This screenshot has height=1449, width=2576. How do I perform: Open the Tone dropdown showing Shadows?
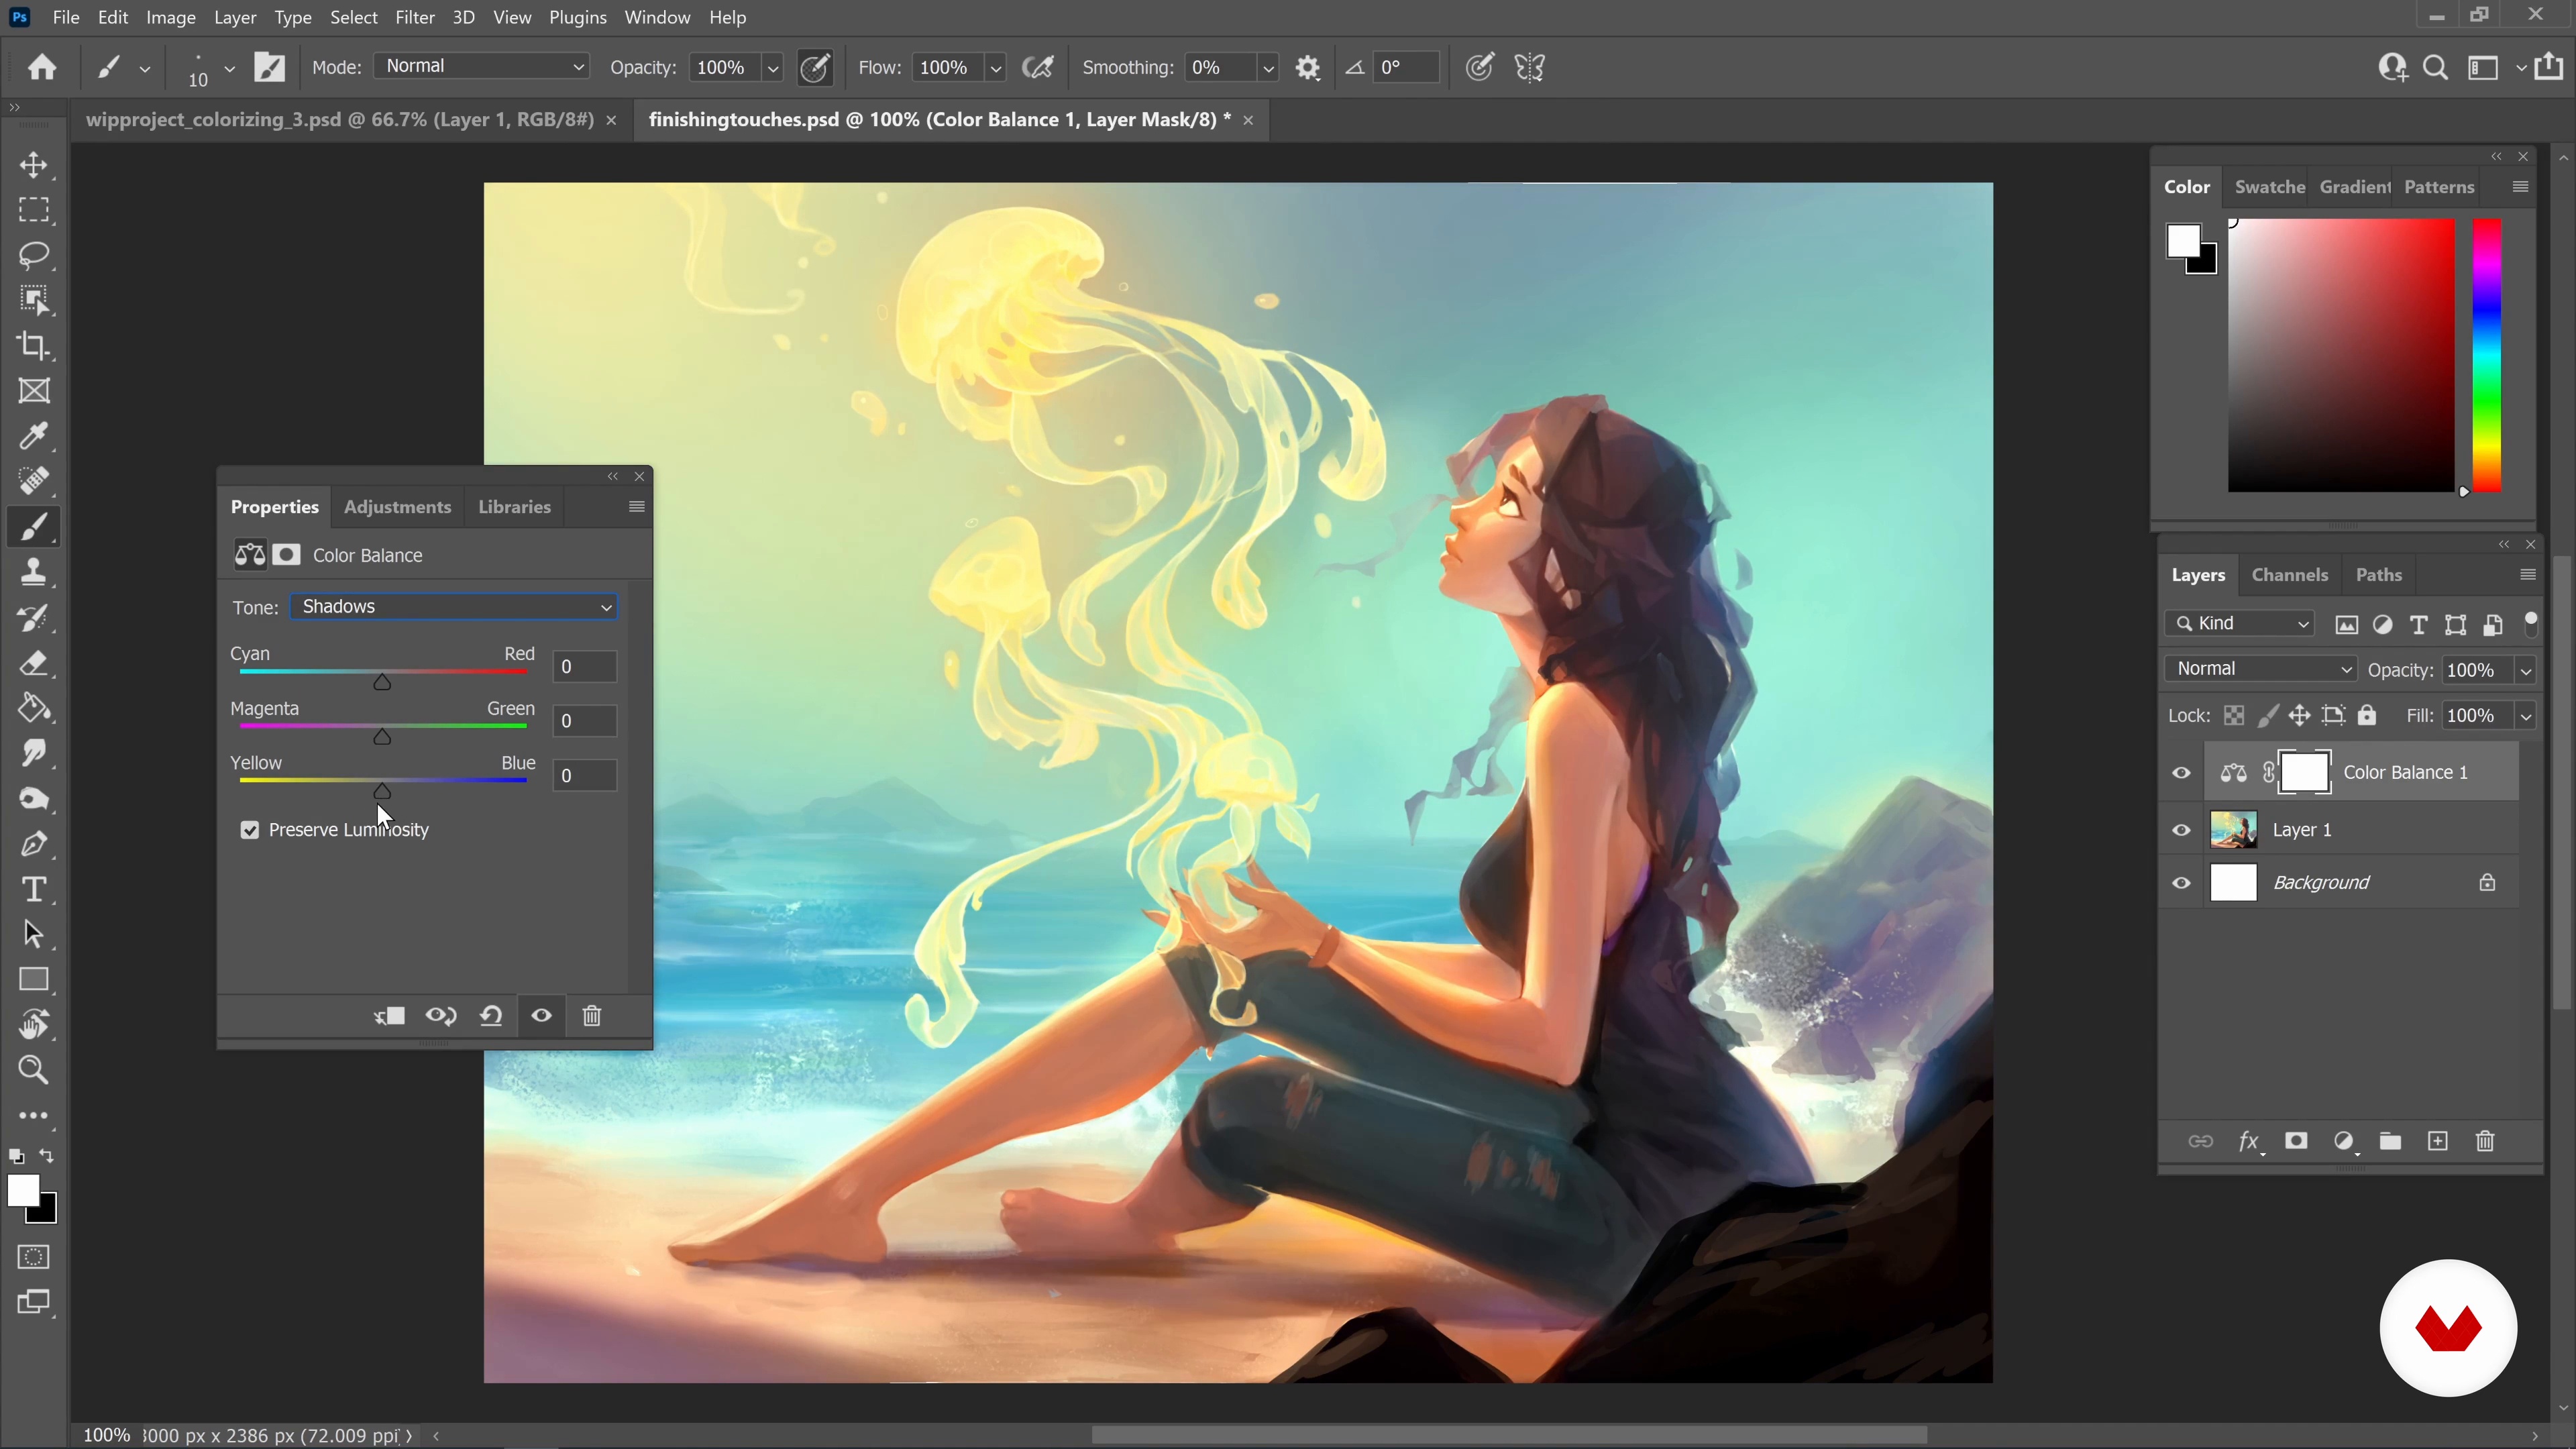[x=454, y=607]
